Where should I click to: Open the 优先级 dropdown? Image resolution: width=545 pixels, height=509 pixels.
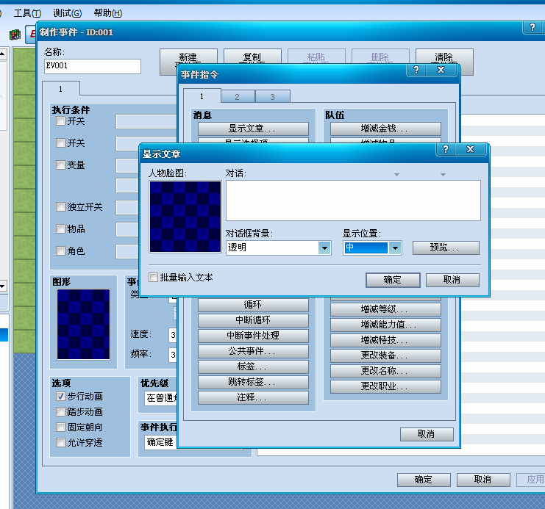[x=162, y=398]
